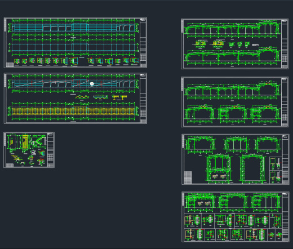
Task: Select the green corrugated profile left of the cyan one
Action: (82, 97)
